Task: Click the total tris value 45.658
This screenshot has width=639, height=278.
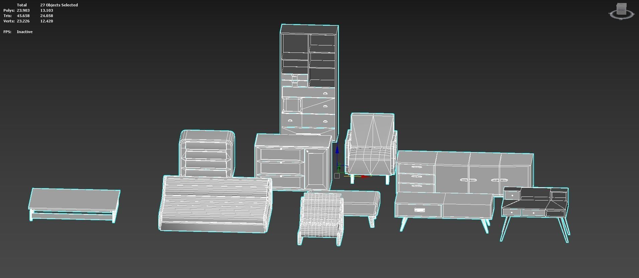Action: 23,16
